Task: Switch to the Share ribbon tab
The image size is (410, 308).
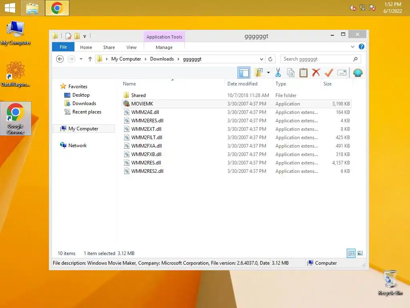Action: coord(109,47)
